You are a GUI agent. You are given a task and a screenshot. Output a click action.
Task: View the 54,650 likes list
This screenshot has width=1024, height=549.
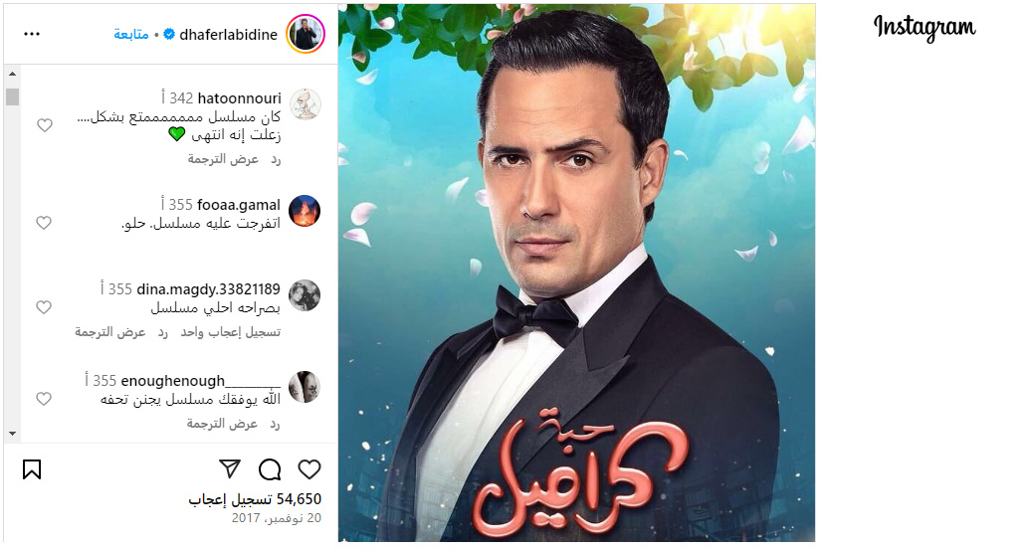255,499
